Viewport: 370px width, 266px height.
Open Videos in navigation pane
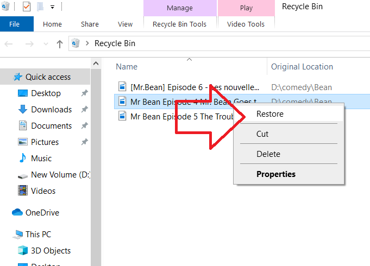[x=43, y=191]
